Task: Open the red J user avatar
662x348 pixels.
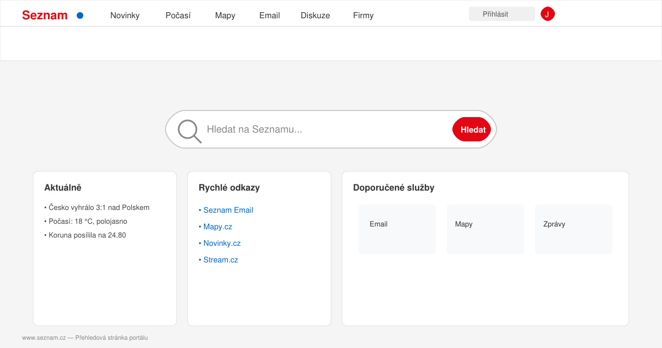Action: [547, 14]
